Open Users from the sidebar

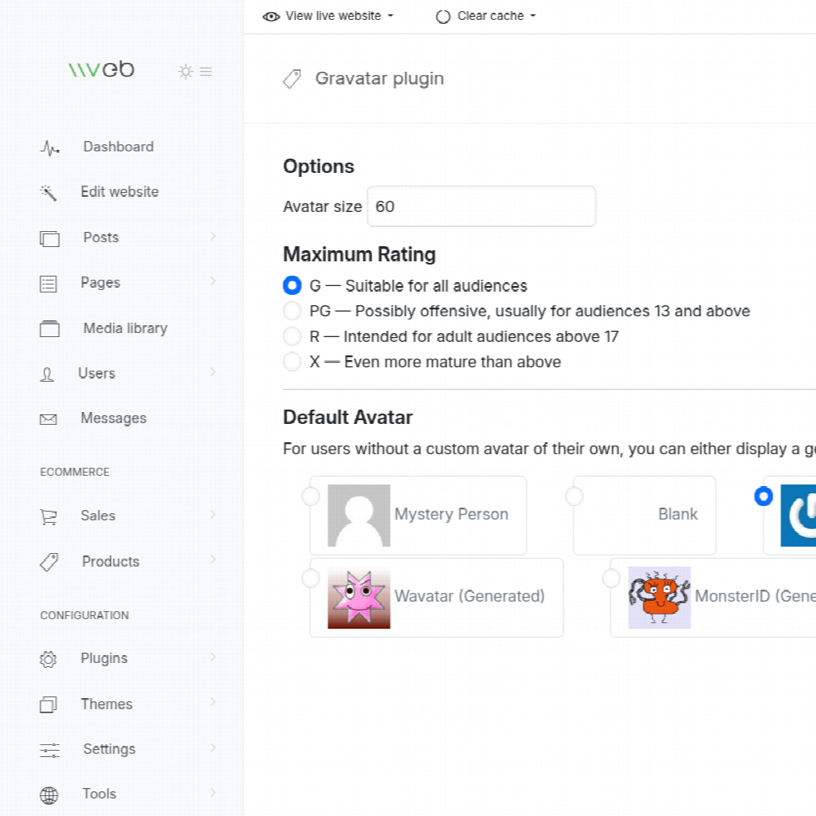96,373
